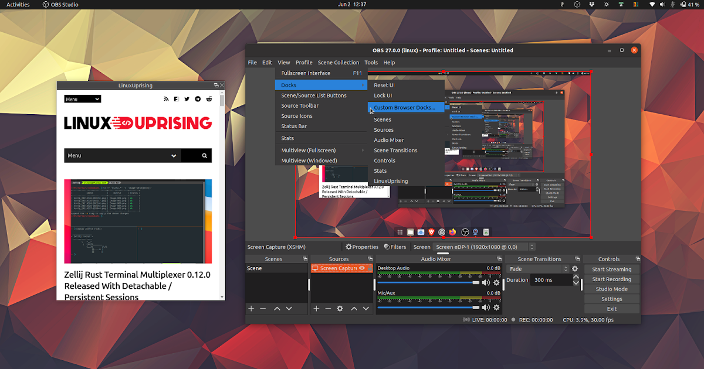Pop out the Scenes dock
Viewport: 704px width, 369px height.
point(304,259)
